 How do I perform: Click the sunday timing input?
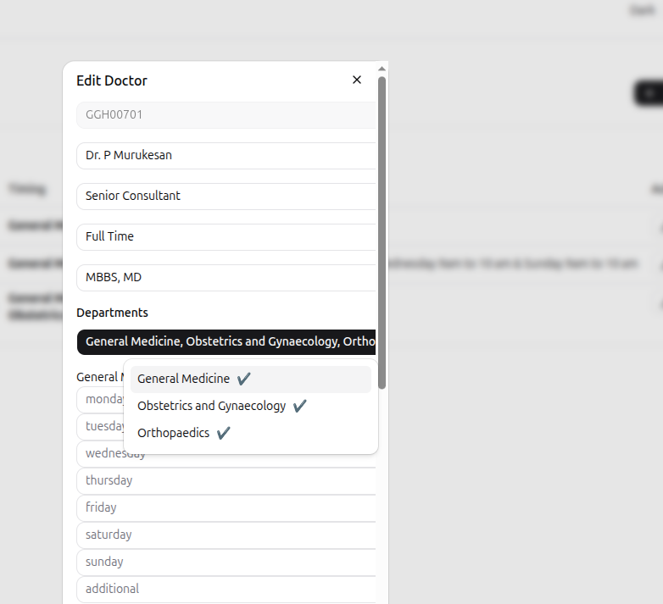pos(226,562)
